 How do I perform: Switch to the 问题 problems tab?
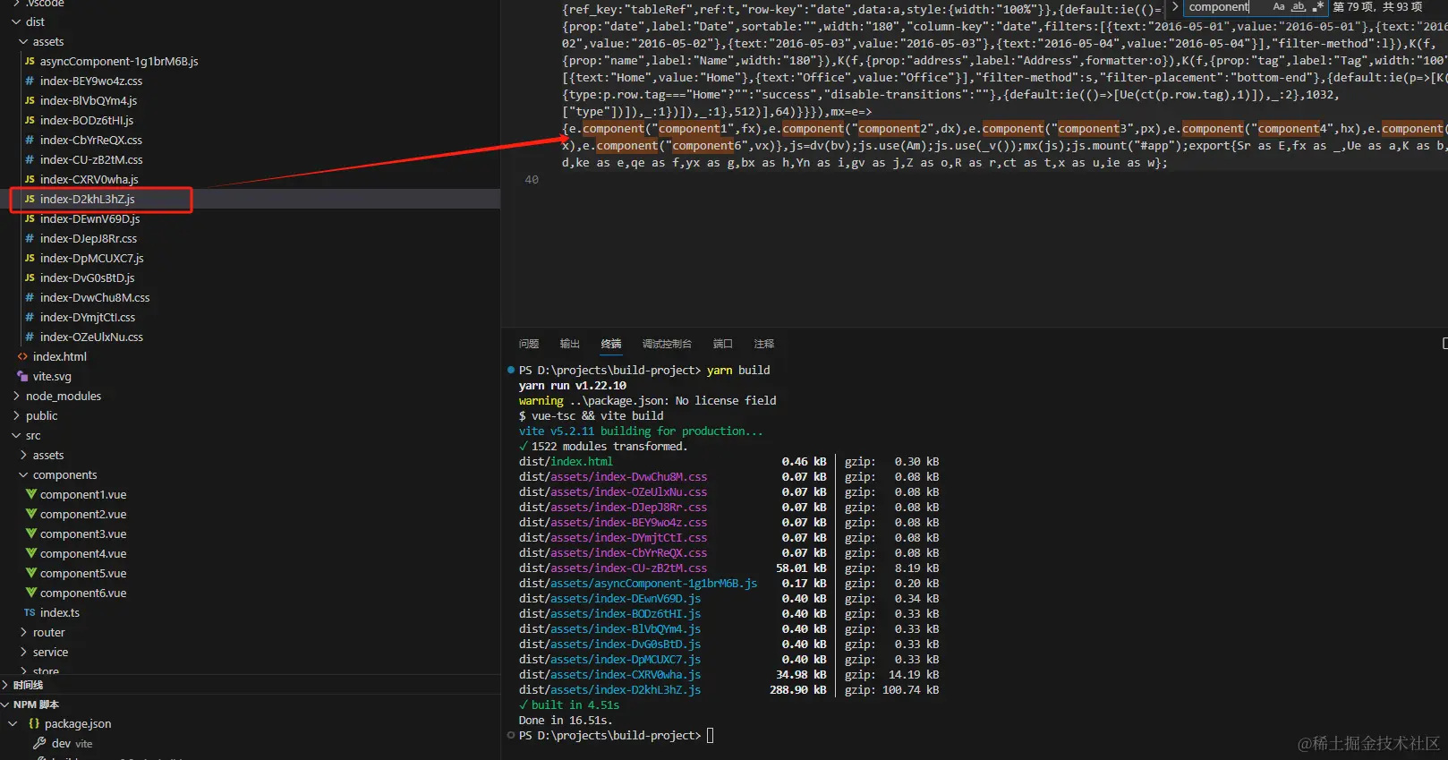click(x=529, y=344)
